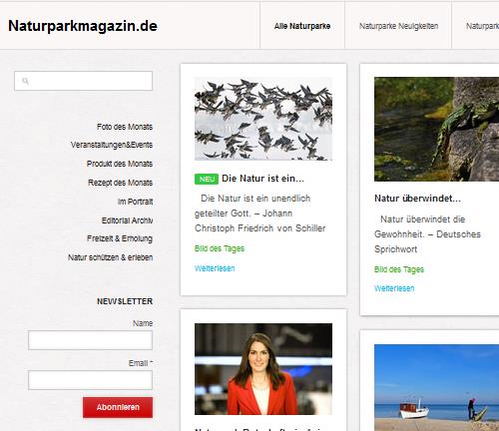499x431 pixels.
Task: Click Bild des Tages under Sprichwort article
Action: pyautogui.click(x=399, y=269)
